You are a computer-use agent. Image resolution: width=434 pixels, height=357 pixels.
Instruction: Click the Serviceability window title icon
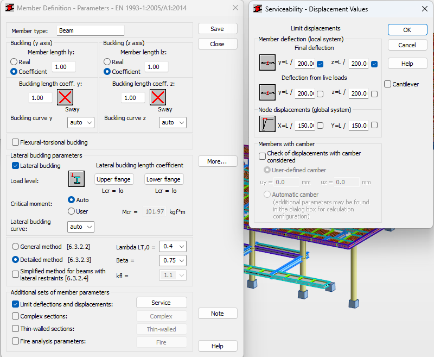(x=258, y=9)
